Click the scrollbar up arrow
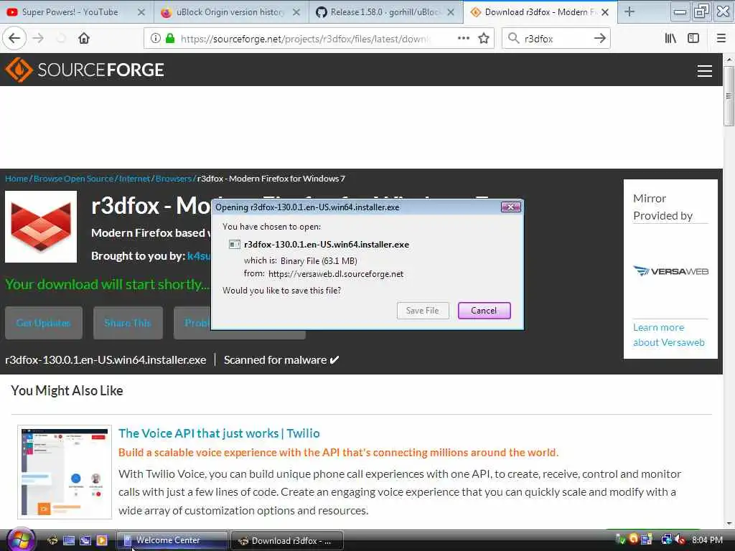 click(x=729, y=60)
